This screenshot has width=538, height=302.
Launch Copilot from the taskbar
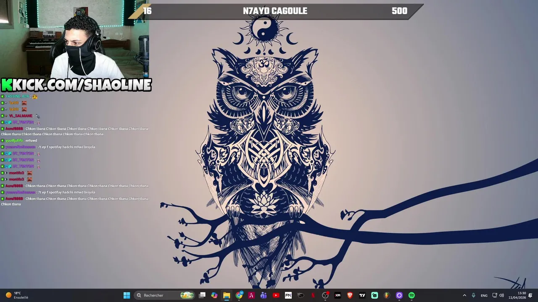tap(214, 295)
